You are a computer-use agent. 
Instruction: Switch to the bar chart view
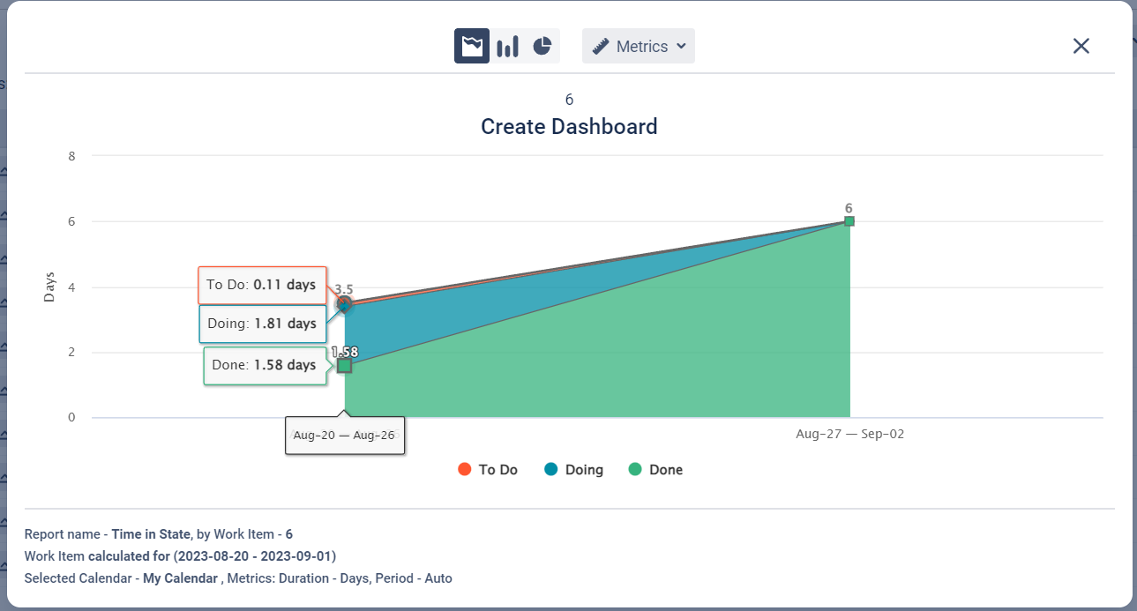click(x=507, y=46)
